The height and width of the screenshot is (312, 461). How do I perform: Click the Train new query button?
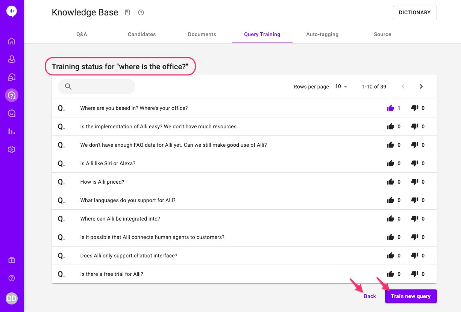tap(411, 296)
